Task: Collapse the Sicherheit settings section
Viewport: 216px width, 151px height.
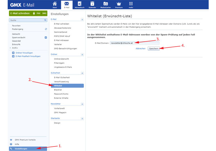Action: coord(82,73)
